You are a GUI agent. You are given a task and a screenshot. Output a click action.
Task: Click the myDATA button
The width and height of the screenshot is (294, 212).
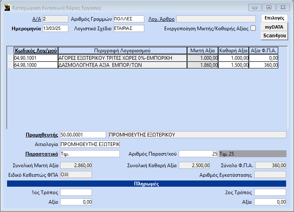[x=274, y=27]
